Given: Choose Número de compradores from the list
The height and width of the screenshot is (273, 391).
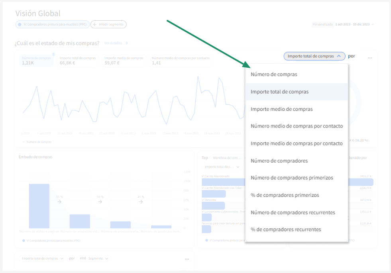Looking at the screenshot, I should tap(297, 161).
